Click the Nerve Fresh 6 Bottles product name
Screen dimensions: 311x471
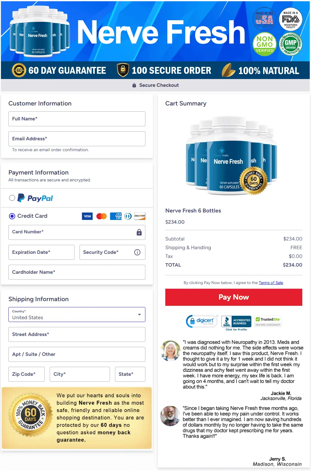tap(193, 211)
